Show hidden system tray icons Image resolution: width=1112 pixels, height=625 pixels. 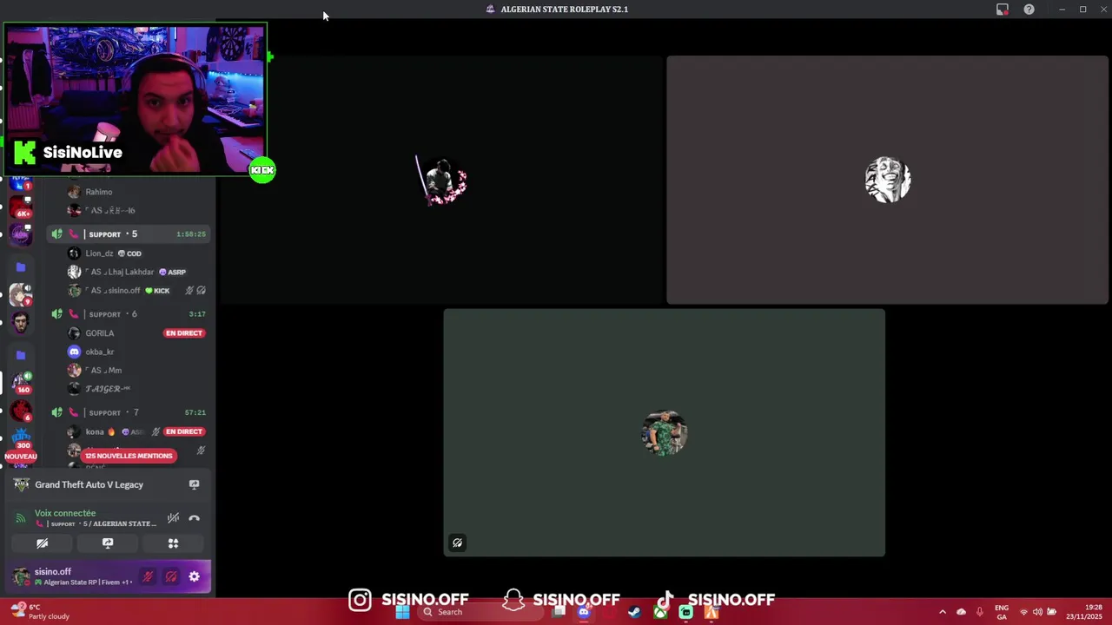[943, 612]
